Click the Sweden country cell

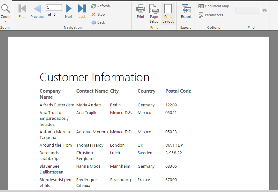[145, 153]
